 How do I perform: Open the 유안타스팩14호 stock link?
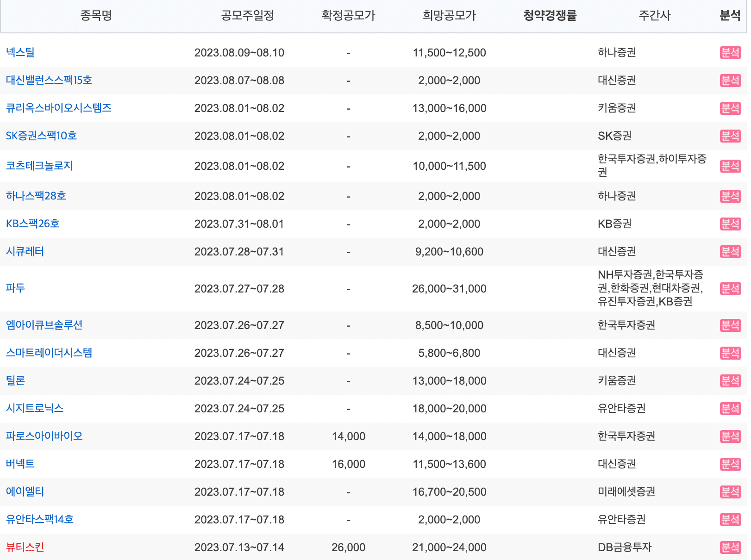[x=40, y=519]
